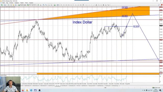Screen dimensions: 163x92
Task: Select the crosshair tool
Action: (x=86, y=5)
